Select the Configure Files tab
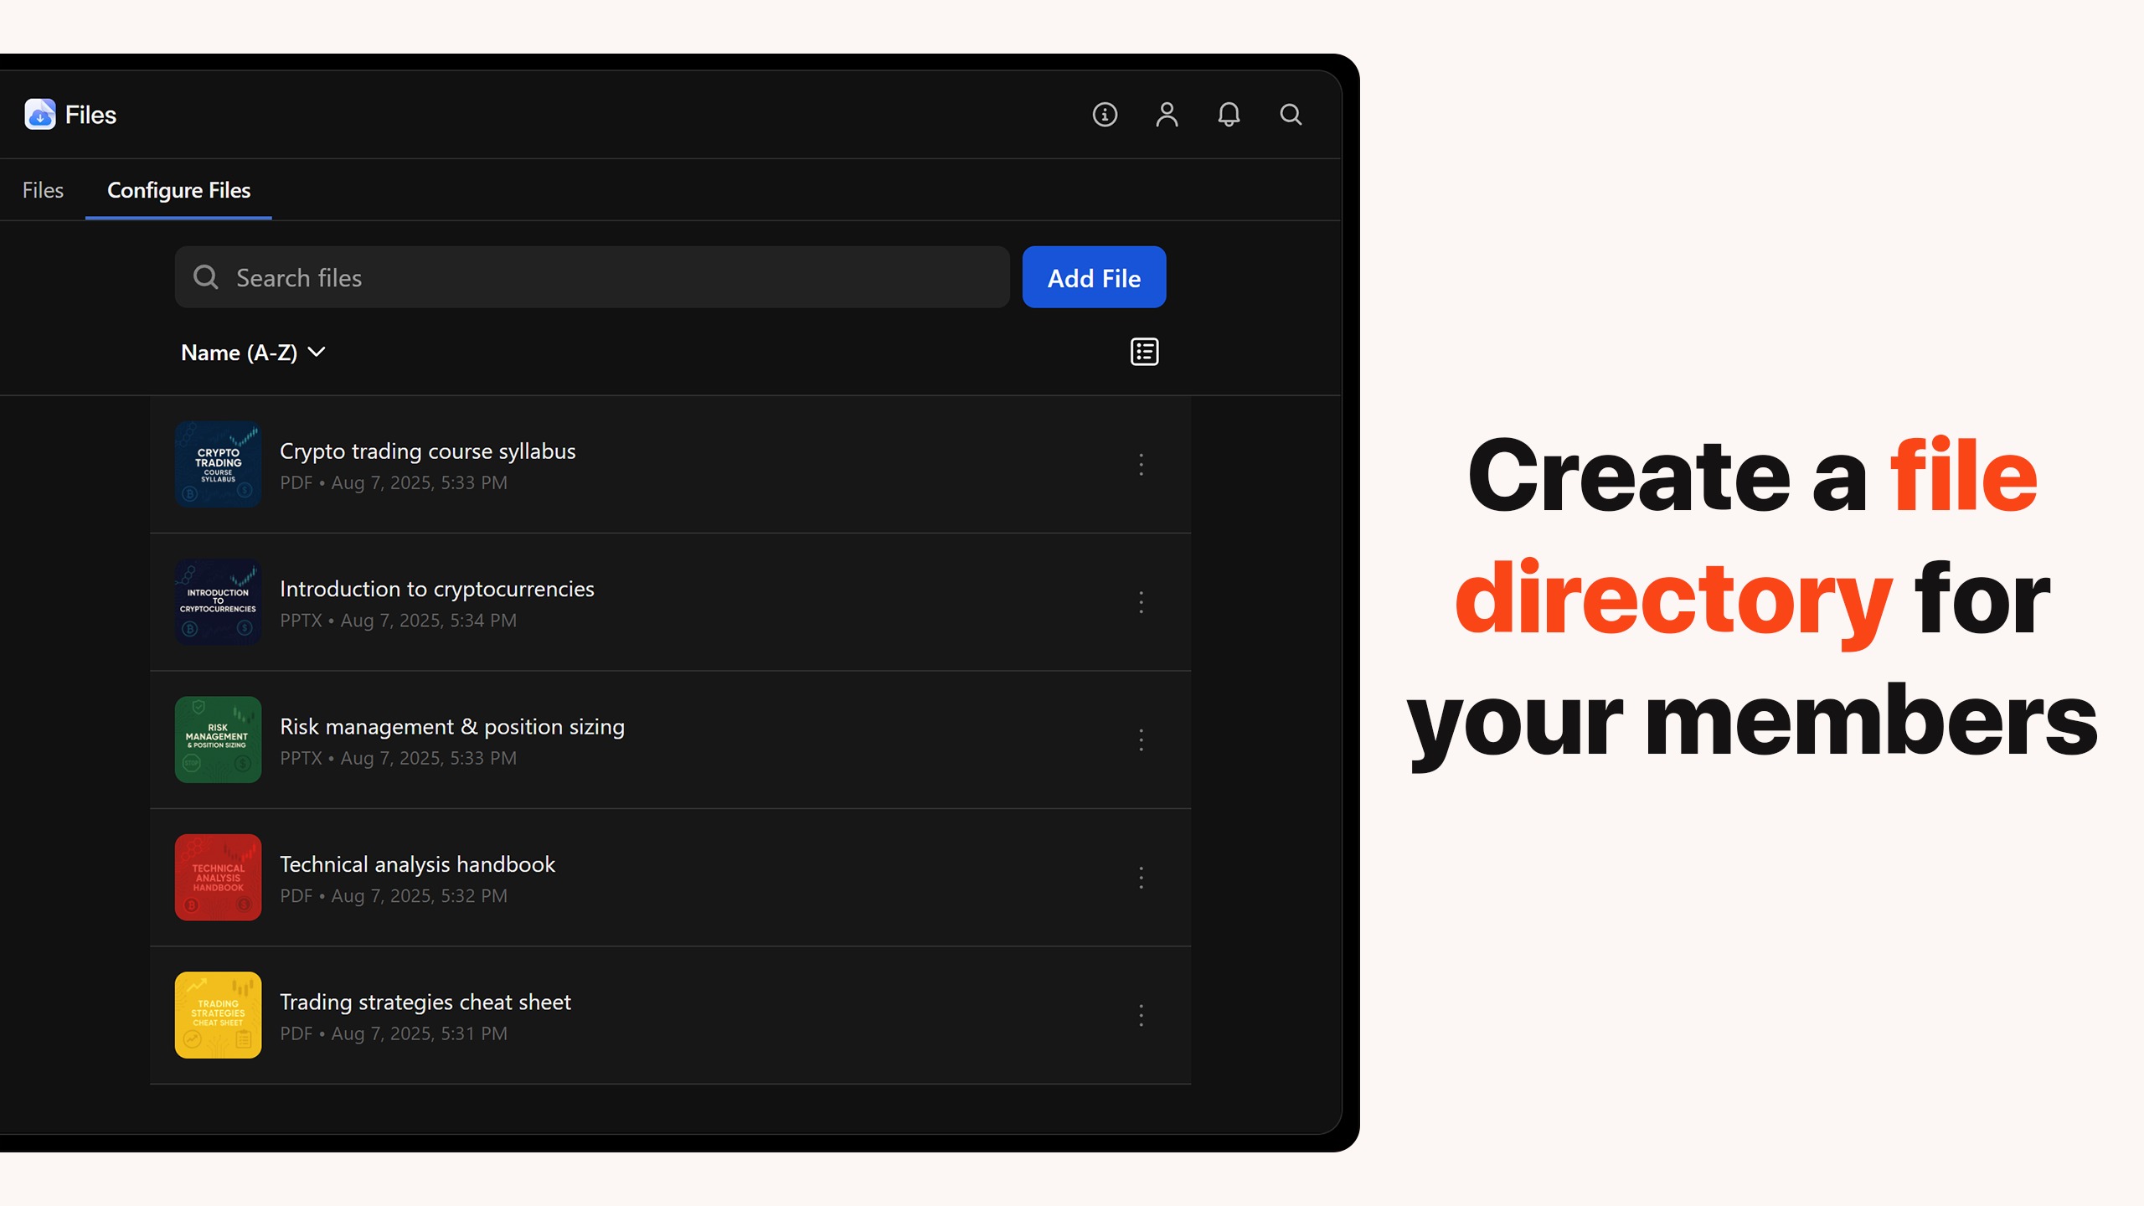 coord(178,190)
